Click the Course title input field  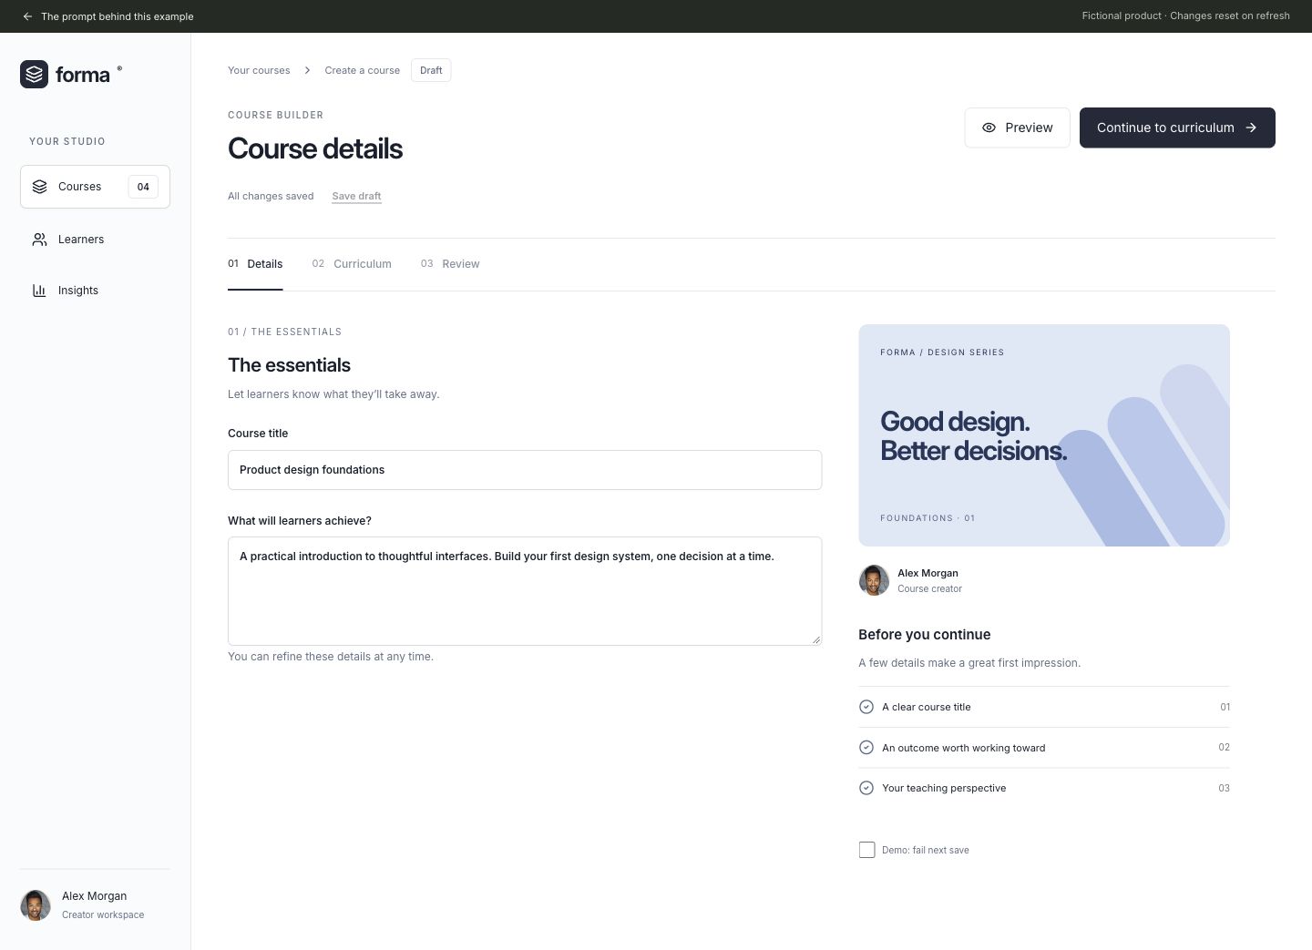tap(525, 470)
